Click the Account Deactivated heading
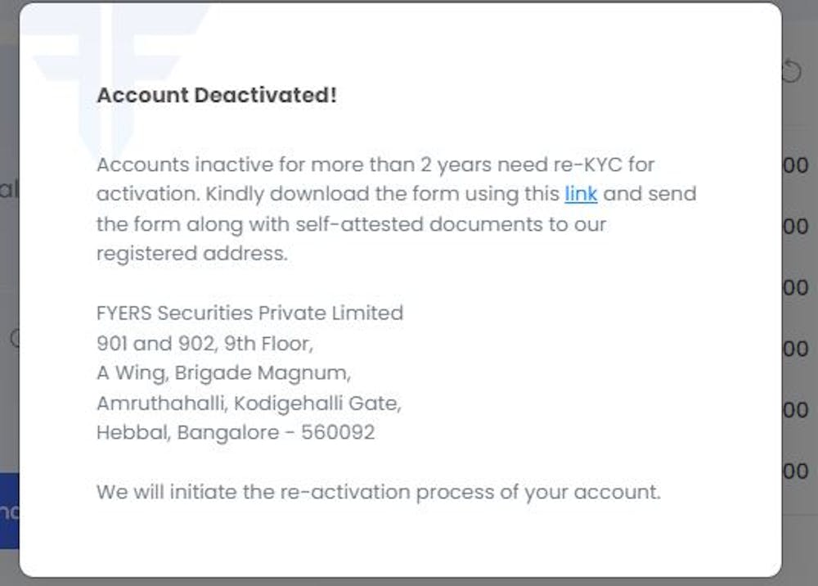Viewport: 818px width, 586px height. tap(216, 95)
